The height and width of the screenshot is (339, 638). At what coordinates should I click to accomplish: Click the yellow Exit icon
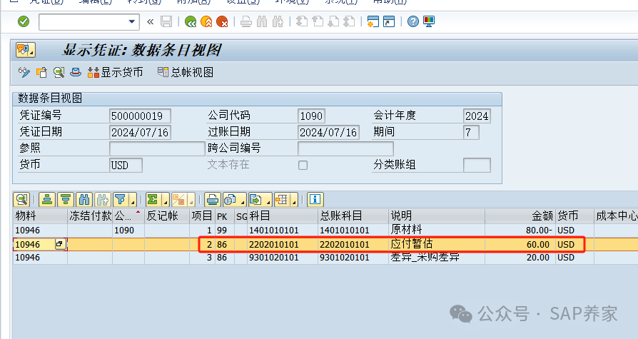point(206,21)
